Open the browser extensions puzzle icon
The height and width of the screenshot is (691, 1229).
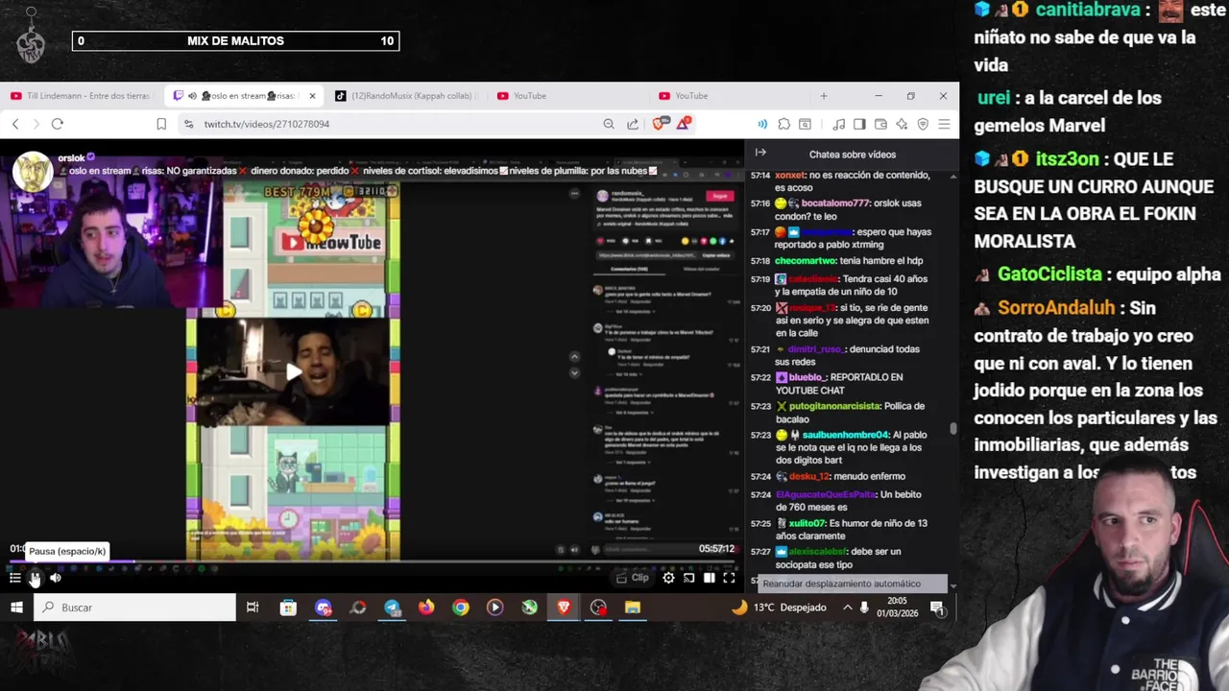pyautogui.click(x=784, y=124)
